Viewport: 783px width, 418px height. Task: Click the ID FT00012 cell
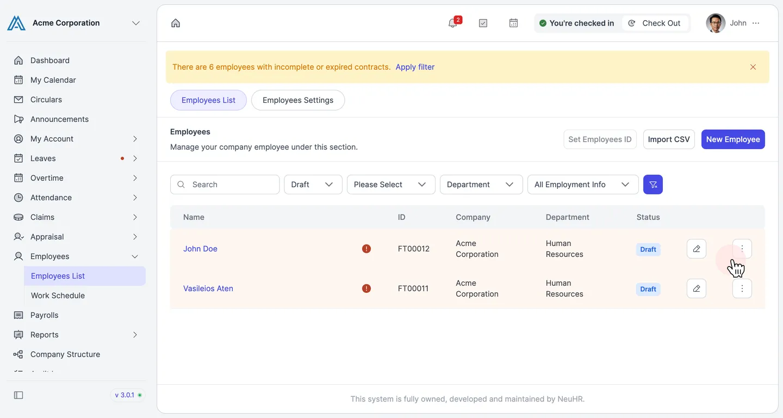tap(414, 249)
